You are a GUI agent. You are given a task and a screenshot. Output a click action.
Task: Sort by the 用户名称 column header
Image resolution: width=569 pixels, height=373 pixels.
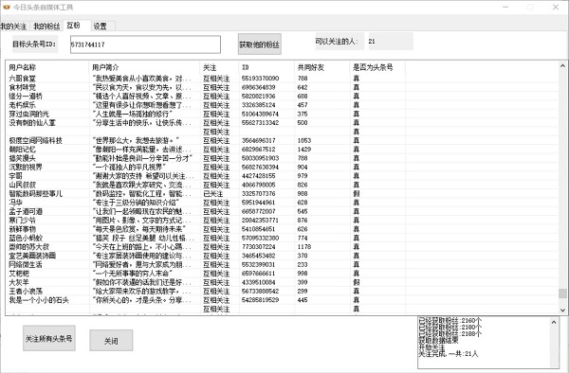[47, 67]
